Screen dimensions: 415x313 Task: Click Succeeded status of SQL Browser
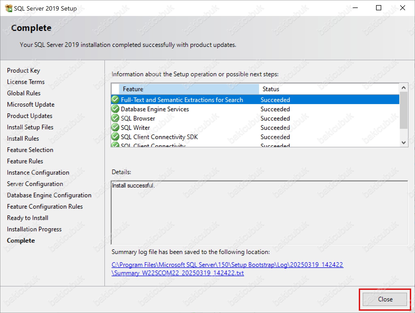275,118
